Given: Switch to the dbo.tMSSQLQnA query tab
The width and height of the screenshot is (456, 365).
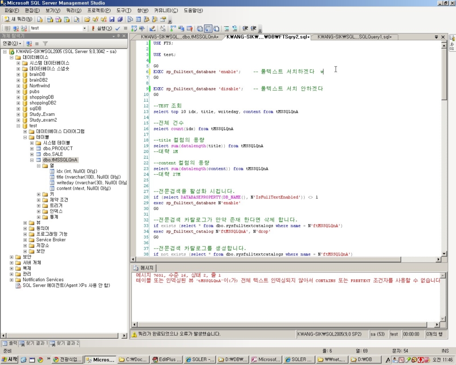Looking at the screenshot, I should tap(179, 37).
